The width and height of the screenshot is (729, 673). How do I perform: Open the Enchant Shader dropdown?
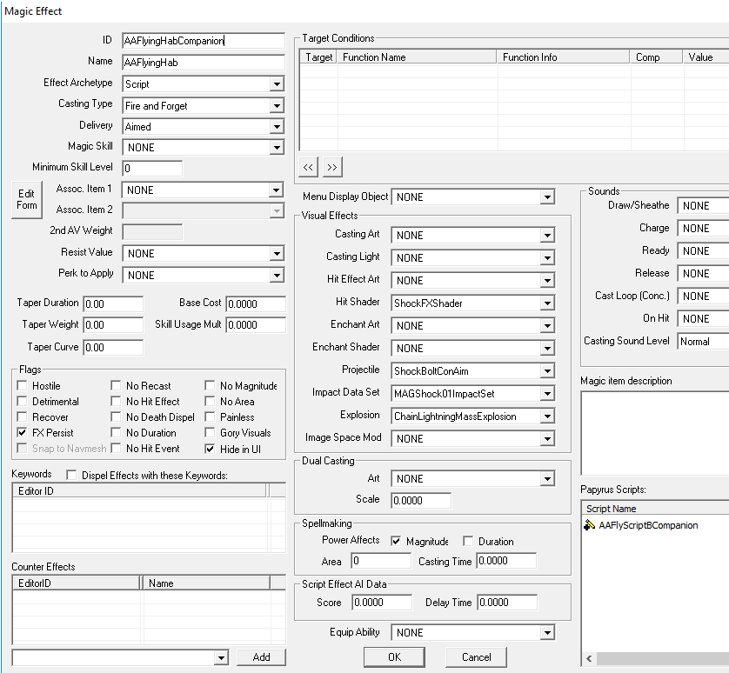pyautogui.click(x=547, y=349)
